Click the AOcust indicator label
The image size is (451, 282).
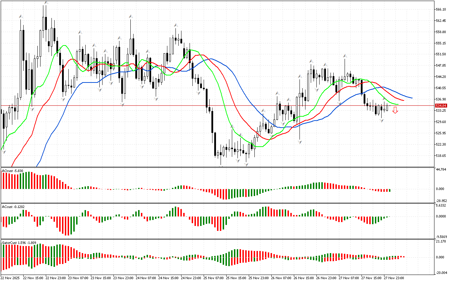click(13, 171)
